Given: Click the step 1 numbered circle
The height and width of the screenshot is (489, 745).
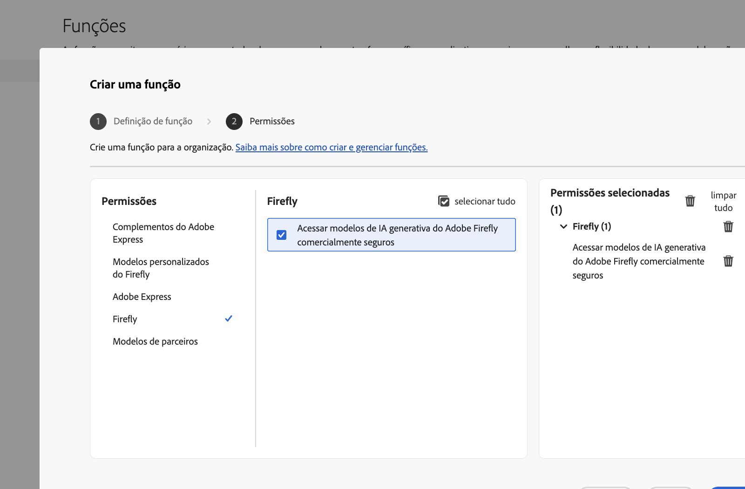Looking at the screenshot, I should point(98,121).
